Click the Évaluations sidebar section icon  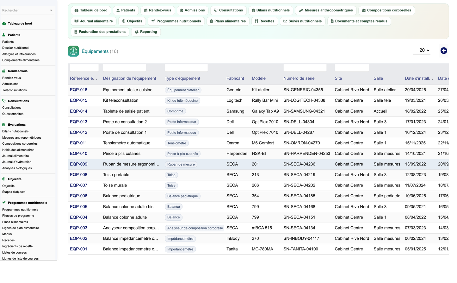[4, 125]
